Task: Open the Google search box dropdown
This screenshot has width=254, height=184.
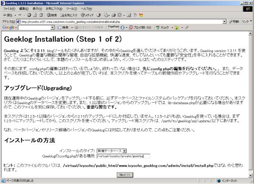Action: [x=52, y=28]
